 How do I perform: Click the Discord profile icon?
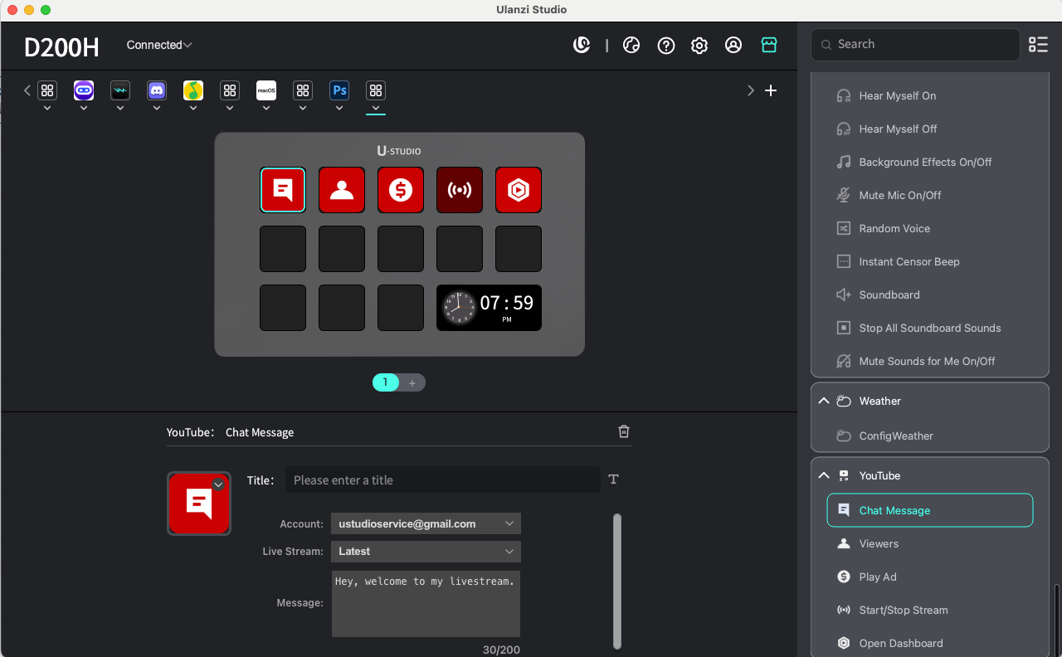[157, 90]
